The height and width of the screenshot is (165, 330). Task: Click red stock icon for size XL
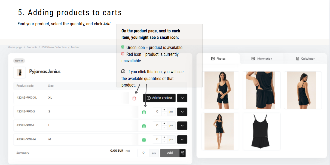[134, 99]
